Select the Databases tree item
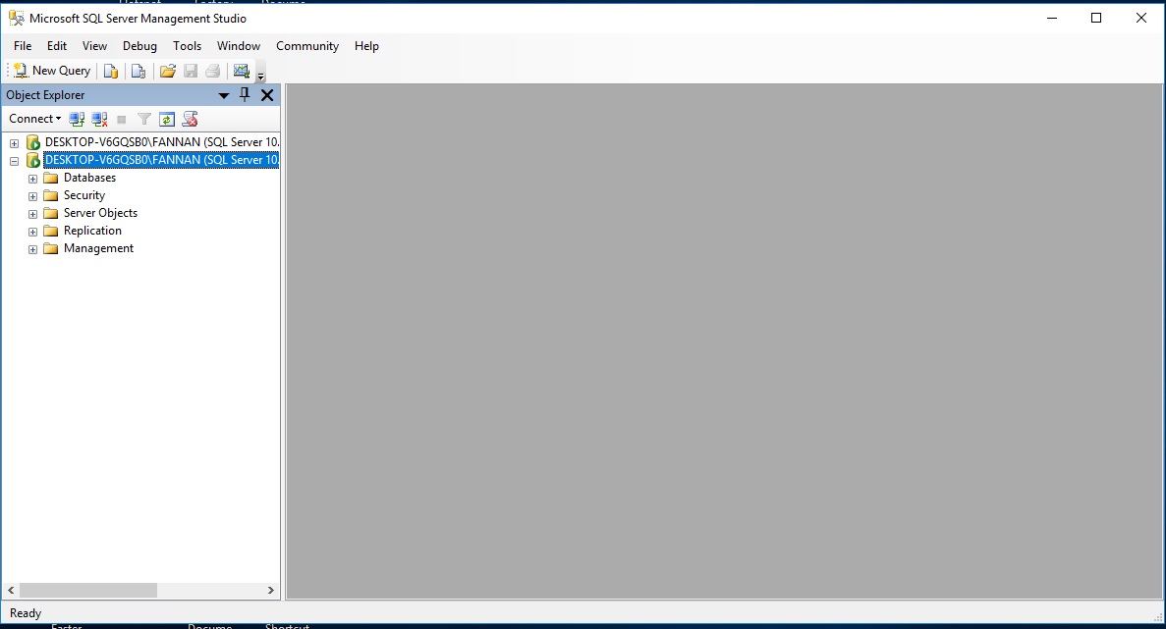Image resolution: width=1166 pixels, height=629 pixels. click(90, 178)
